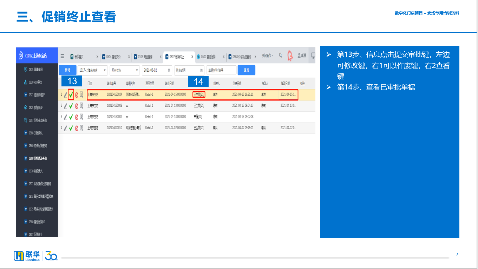This screenshot has height=269, width=478.
Task: Click the magnifier search icon in top bar
Action: (281, 55)
